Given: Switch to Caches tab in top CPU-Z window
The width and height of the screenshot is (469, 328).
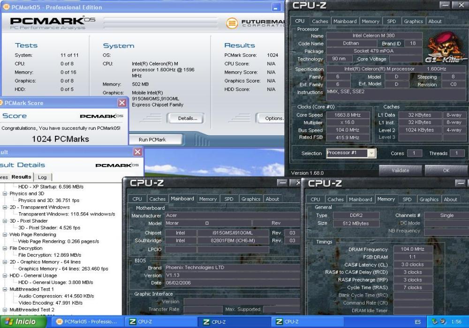Looking at the screenshot, I should [x=320, y=21].
